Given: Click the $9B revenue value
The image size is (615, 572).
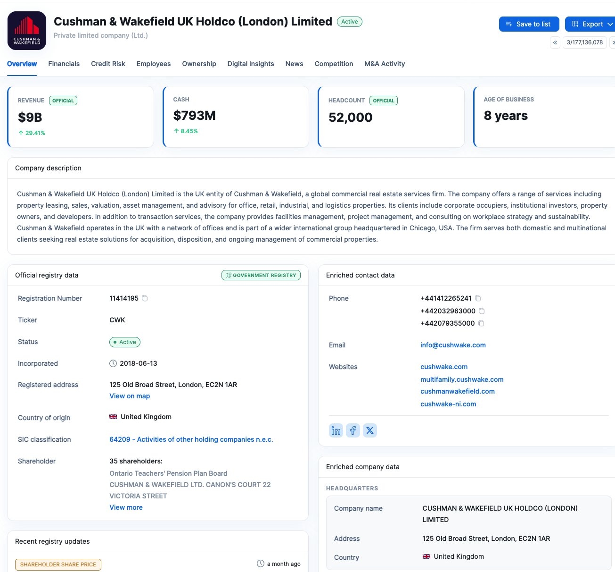Looking at the screenshot, I should [30, 118].
